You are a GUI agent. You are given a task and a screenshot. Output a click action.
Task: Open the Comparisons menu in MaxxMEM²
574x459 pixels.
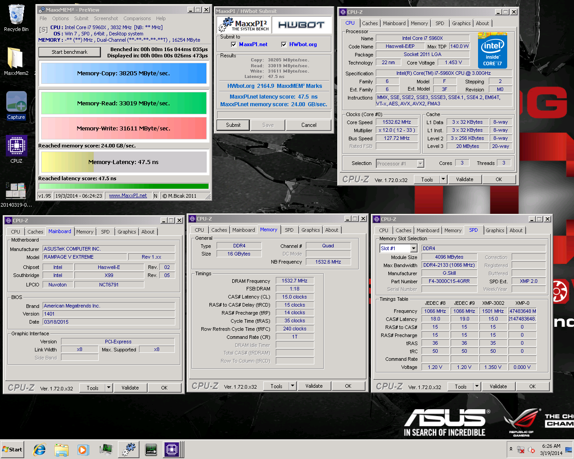[x=137, y=18]
